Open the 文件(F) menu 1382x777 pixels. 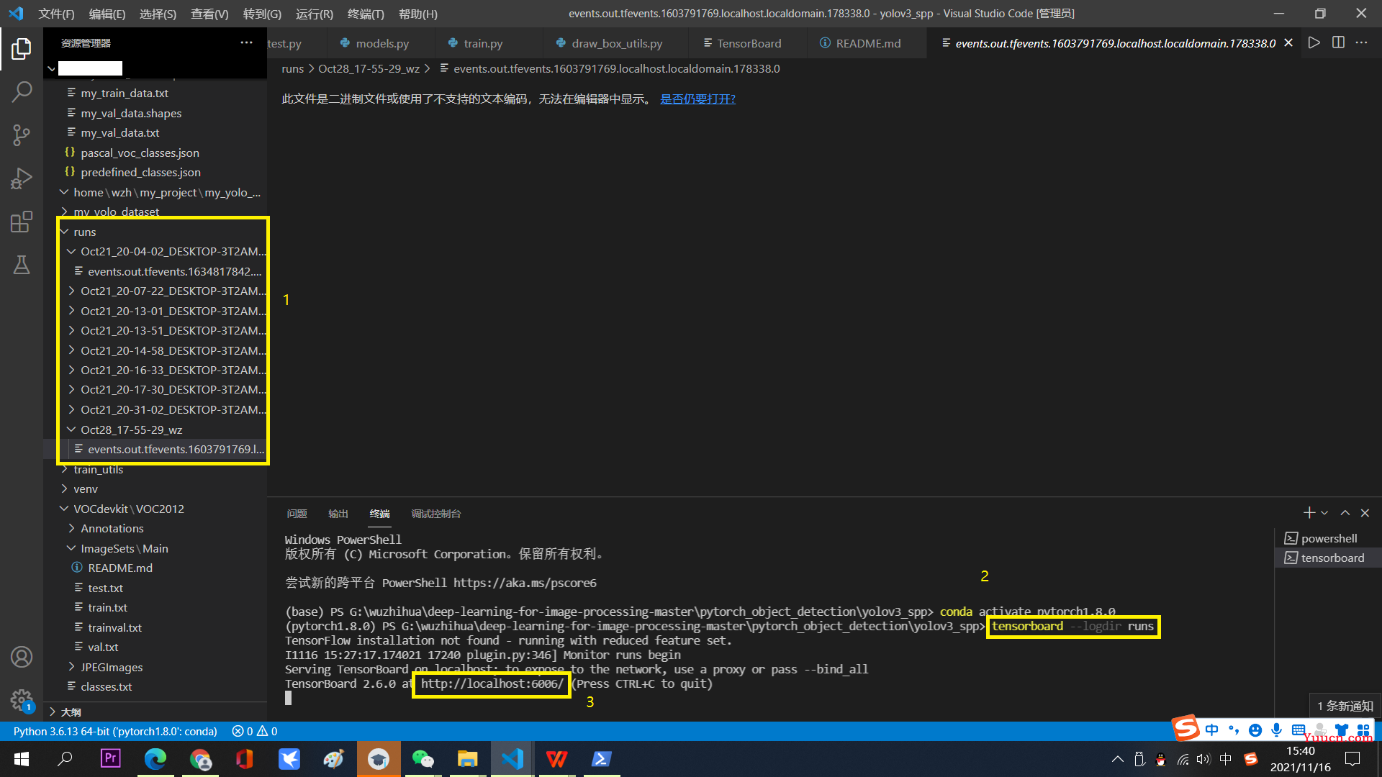[56, 14]
